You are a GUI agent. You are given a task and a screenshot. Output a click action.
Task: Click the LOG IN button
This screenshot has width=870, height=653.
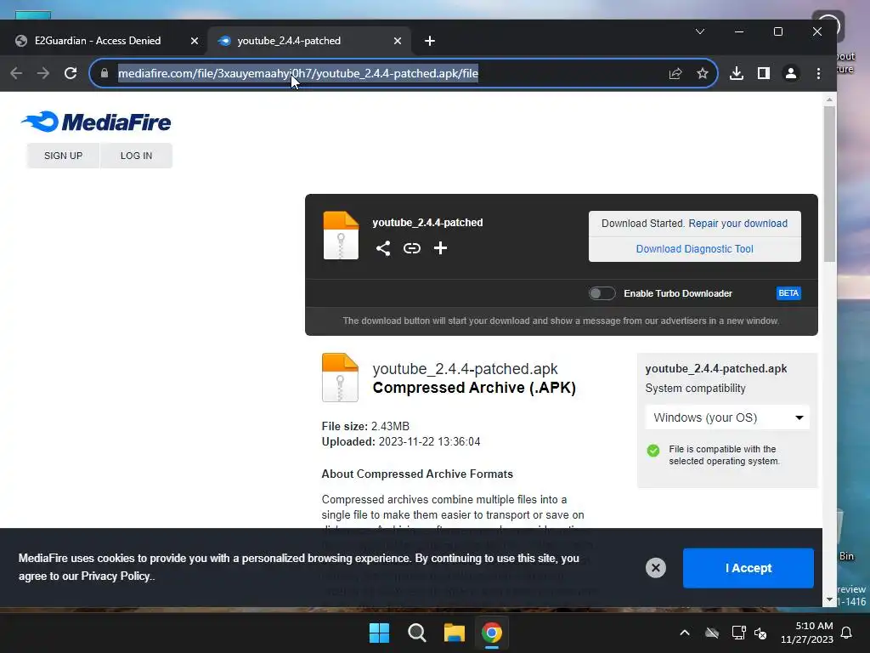tap(136, 156)
